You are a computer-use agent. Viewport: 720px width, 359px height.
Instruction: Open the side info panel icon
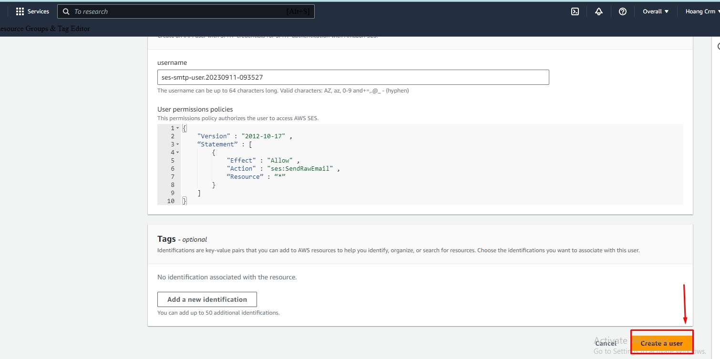coord(718,47)
